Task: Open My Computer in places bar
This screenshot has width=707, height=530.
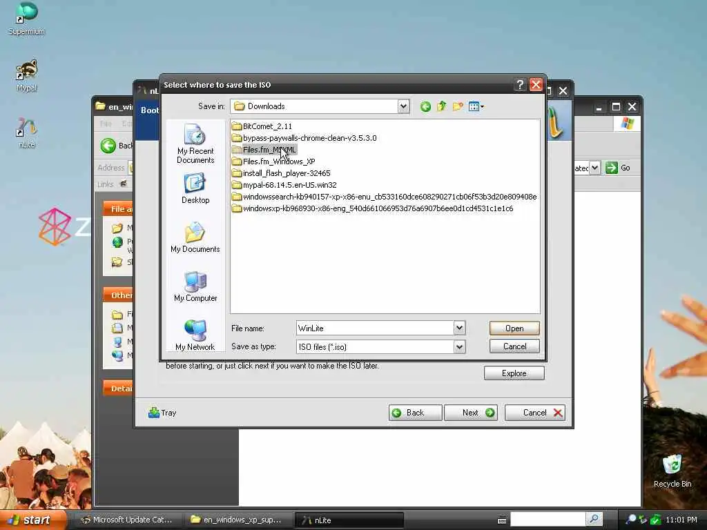Action: (x=195, y=286)
